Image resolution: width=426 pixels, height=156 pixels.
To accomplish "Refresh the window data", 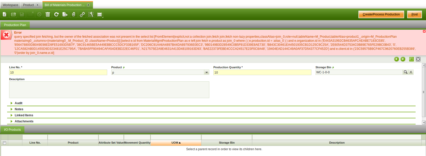I will click(56, 14).
